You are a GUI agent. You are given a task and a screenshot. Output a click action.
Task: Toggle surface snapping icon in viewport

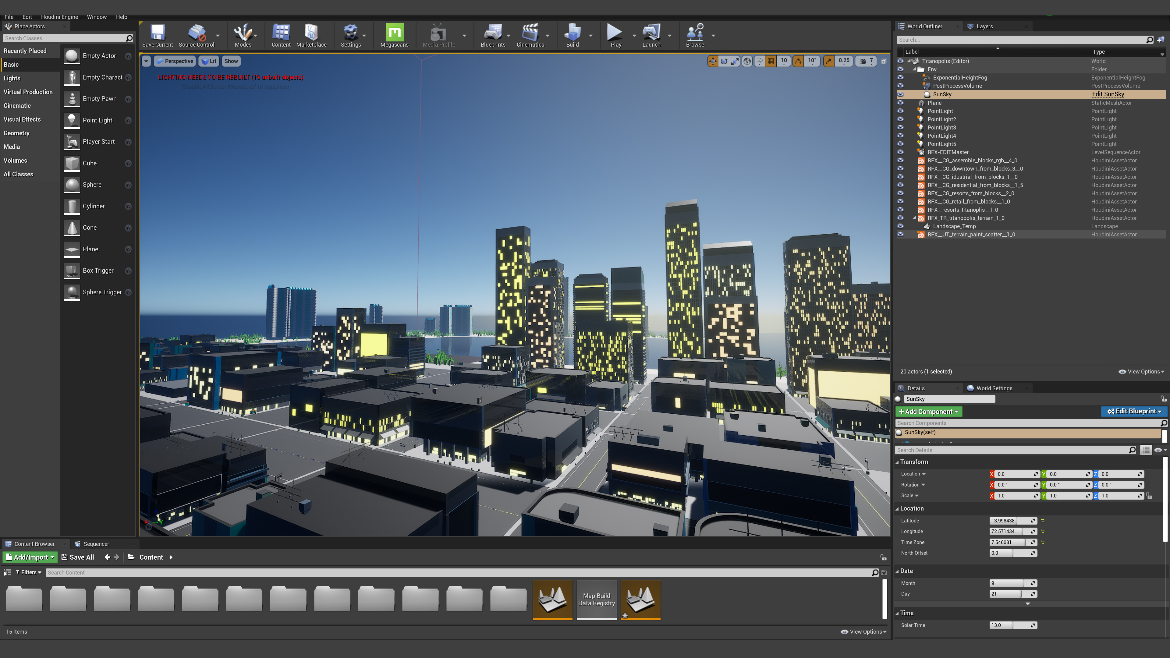(759, 61)
